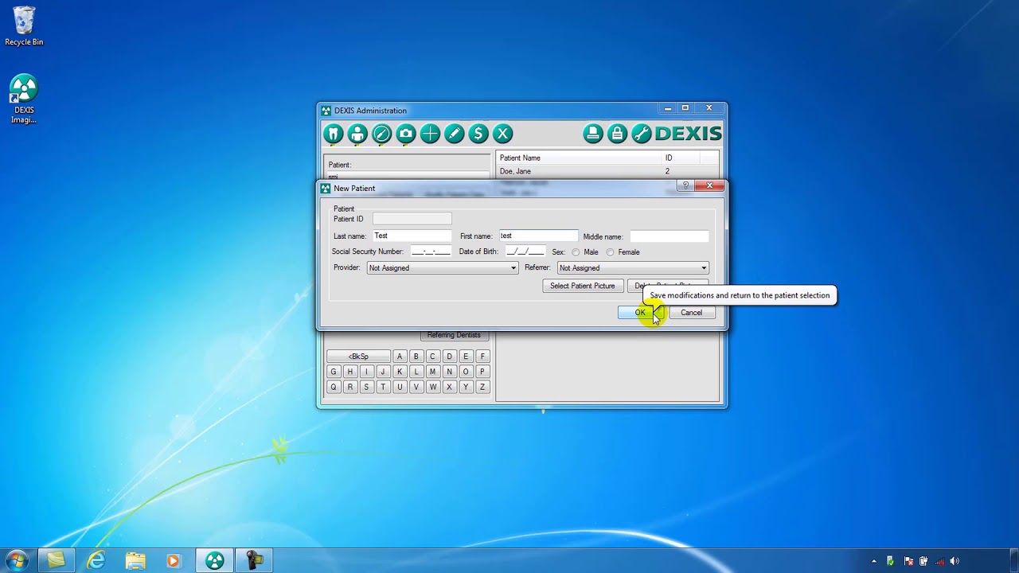The image size is (1019, 573).
Task: Select the Male radio button
Action: tap(576, 252)
